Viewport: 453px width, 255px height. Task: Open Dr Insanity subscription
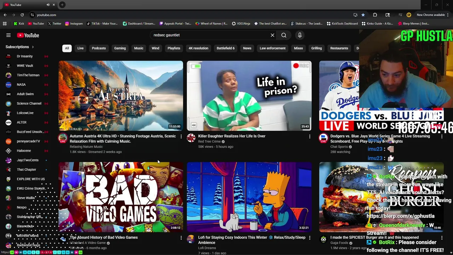(x=27, y=56)
